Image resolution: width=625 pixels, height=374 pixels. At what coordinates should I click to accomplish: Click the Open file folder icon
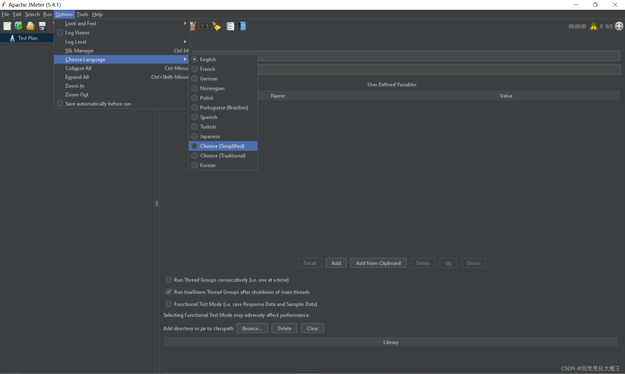pos(30,26)
